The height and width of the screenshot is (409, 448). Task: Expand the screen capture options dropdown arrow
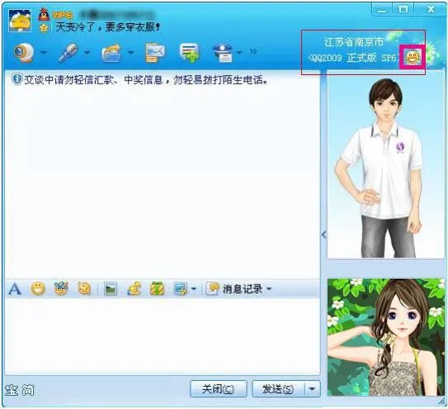pos(194,289)
